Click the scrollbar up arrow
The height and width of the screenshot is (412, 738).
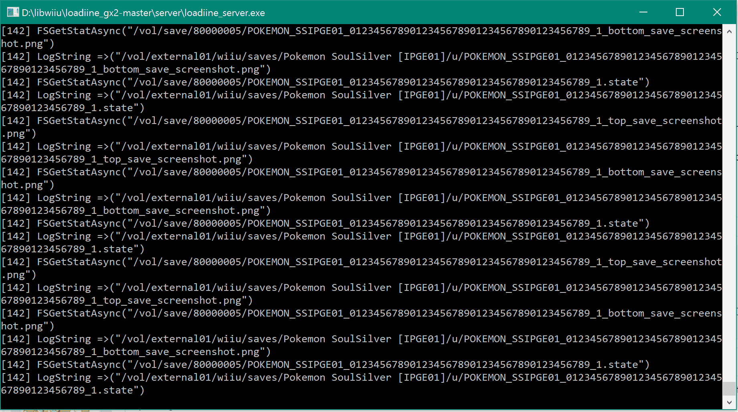(x=729, y=31)
